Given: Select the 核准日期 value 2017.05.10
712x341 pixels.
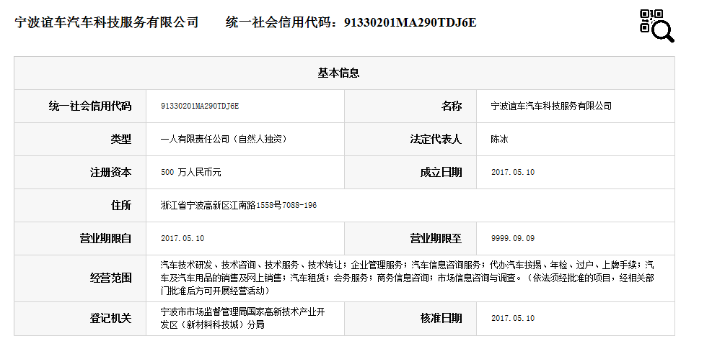Looking at the screenshot, I should click(x=513, y=318).
